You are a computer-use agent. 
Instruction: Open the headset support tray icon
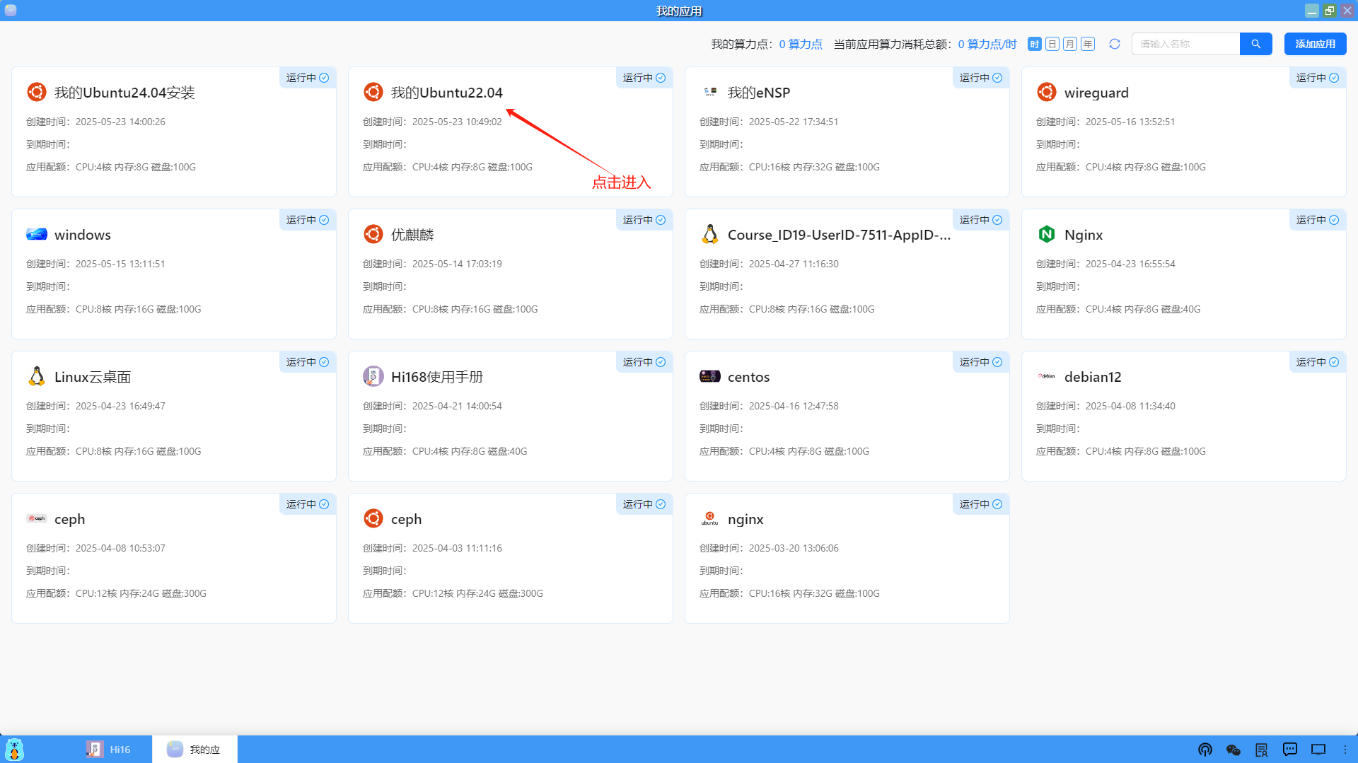pyautogui.click(x=1205, y=750)
